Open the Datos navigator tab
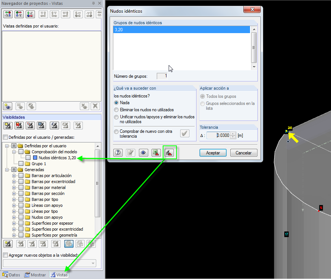This screenshot has width=331, height=279. [11, 275]
